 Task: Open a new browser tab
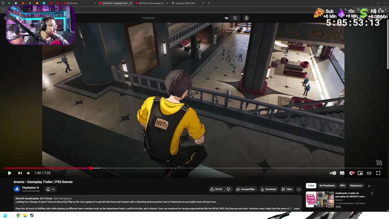click(x=209, y=3)
